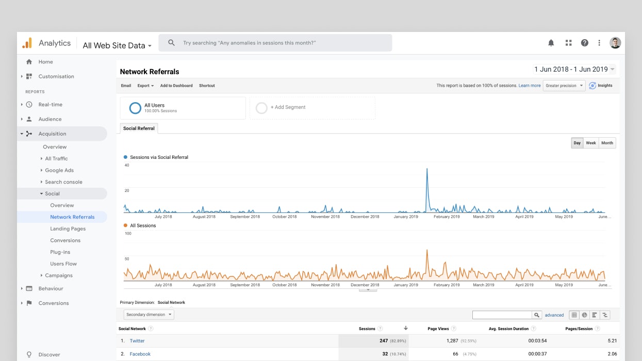Select Day chart granularity
The width and height of the screenshot is (642, 361).
(x=577, y=143)
